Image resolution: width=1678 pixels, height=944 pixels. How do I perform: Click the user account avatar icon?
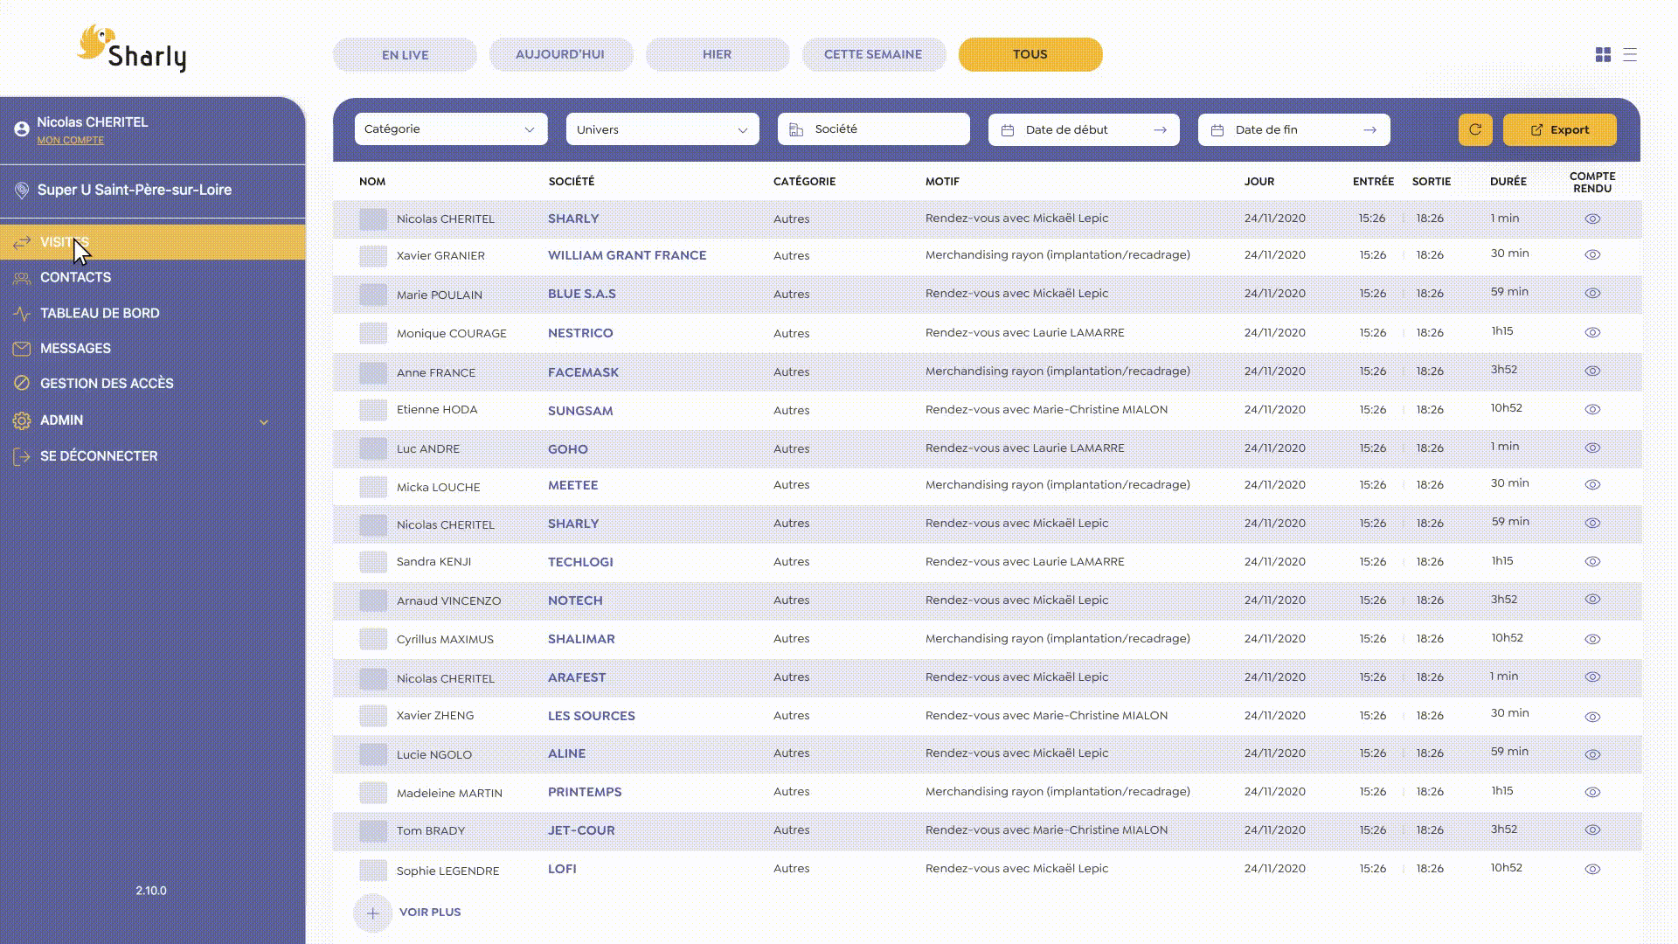(22, 129)
